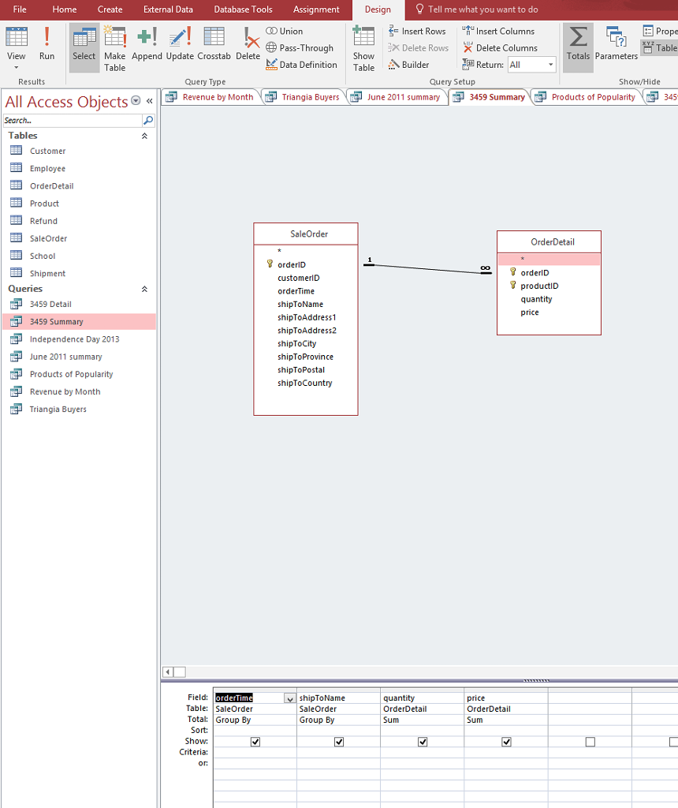Open the 3459 Detail query

(x=50, y=304)
